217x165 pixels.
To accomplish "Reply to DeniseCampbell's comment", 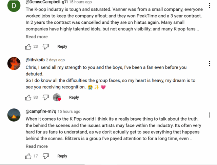I will coord(62,46).
